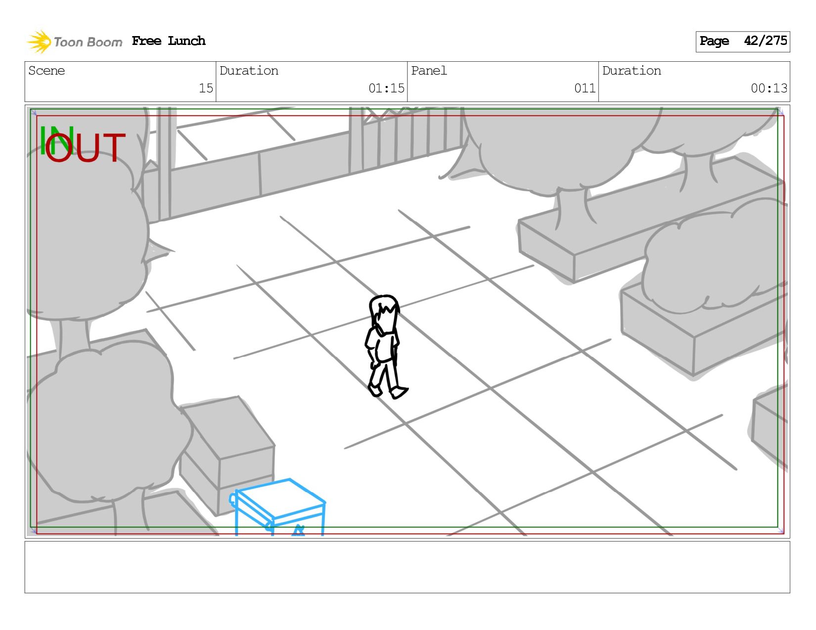Select the scene duration value 01:15
Viewport: 816px width, 630px height.
(386, 88)
